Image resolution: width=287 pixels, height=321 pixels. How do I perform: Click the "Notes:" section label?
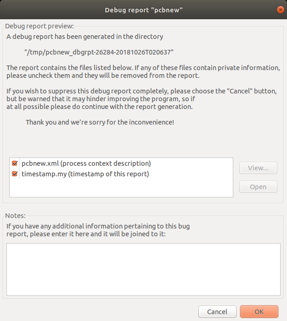15,215
